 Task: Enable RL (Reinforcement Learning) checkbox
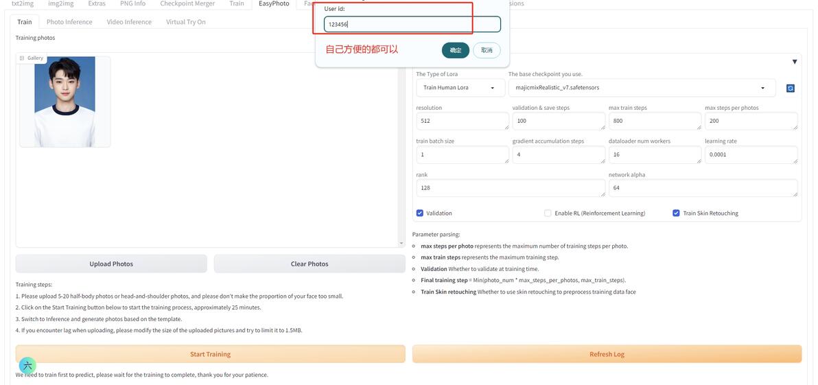pyautogui.click(x=547, y=213)
